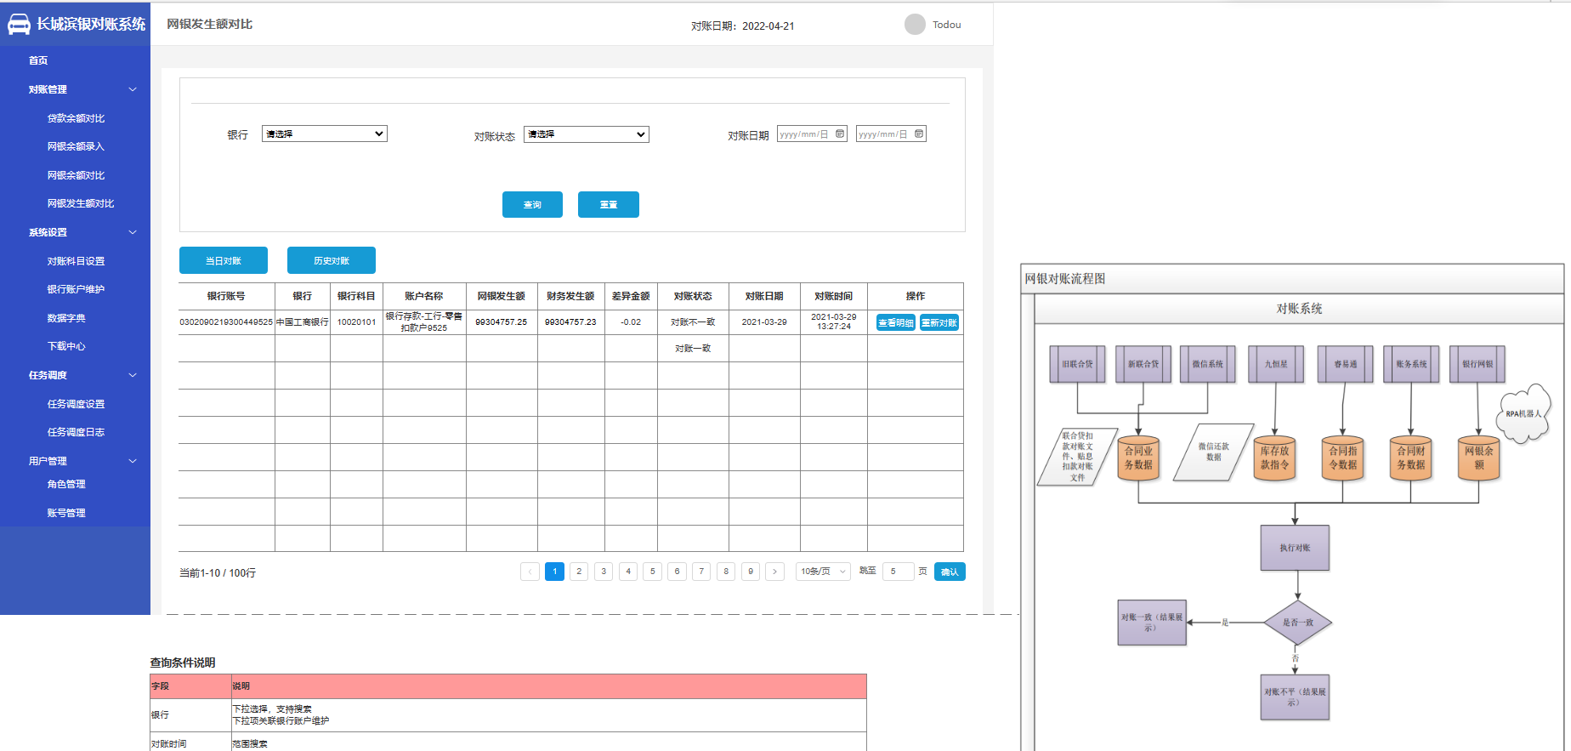Open 账号管理 in the sidebar
This screenshot has width=1571, height=751.
[x=66, y=513]
